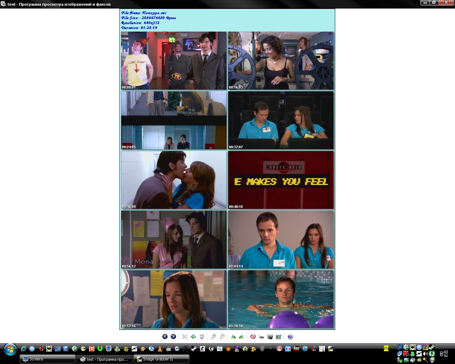Delete the current image
Screen dimensions: 455x364
[253, 337]
